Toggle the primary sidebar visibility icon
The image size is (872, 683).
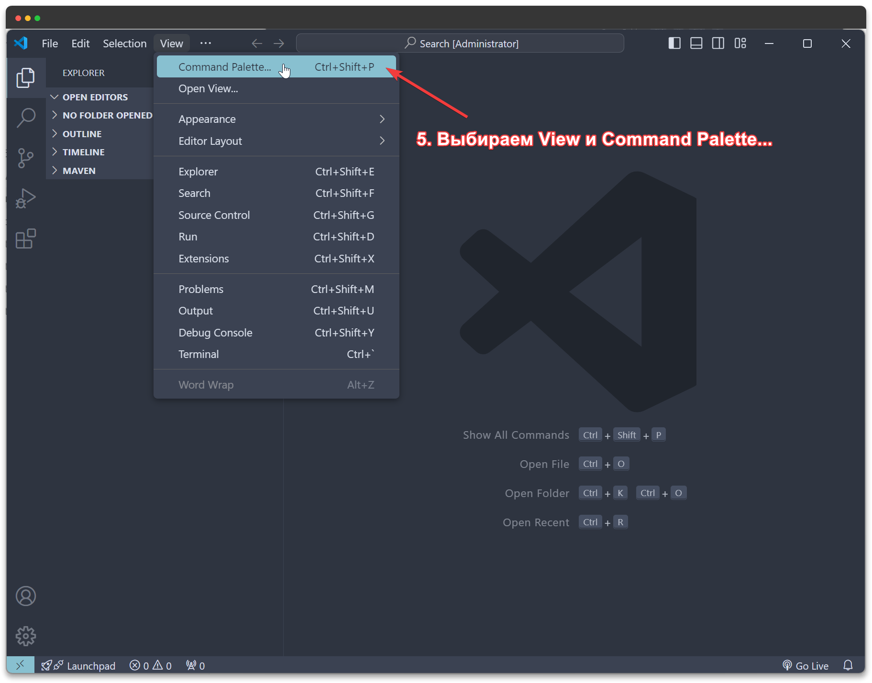(x=674, y=43)
